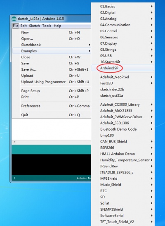
Task: Choose Print in the File menu
Action: coord(52,97)
